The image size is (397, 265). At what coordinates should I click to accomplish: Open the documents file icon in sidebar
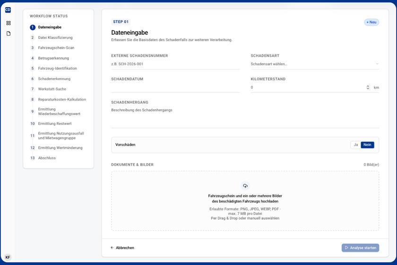click(9, 34)
